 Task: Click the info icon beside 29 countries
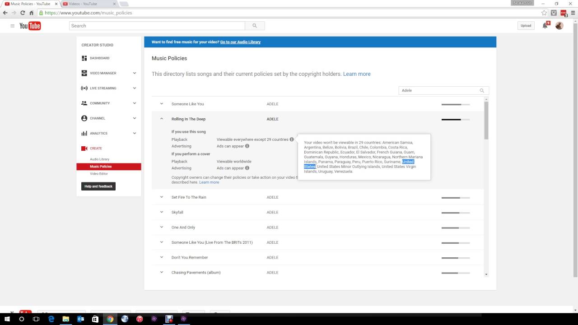point(292,139)
